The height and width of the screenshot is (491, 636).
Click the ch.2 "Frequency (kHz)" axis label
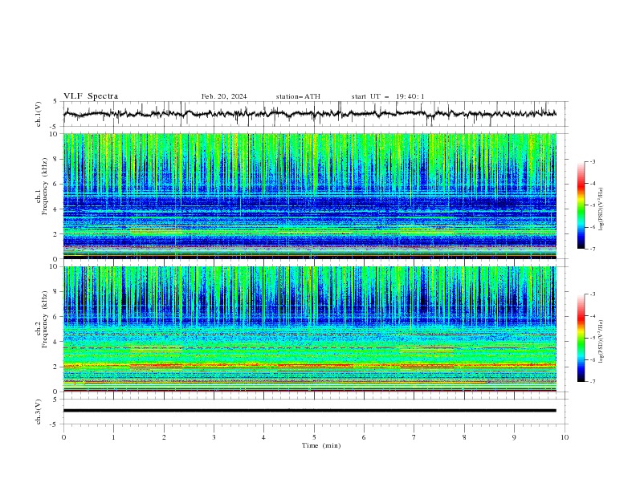[x=44, y=319]
